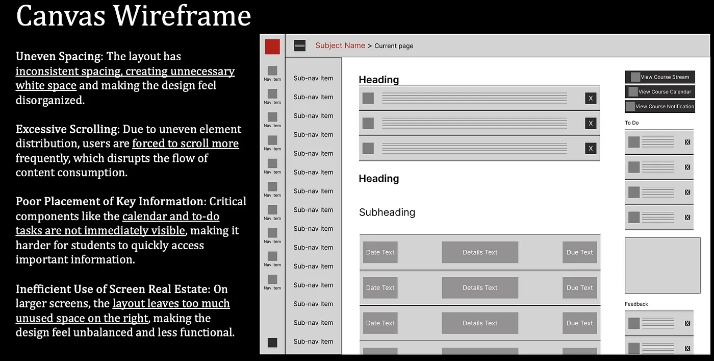The image size is (714, 361).
Task: Open the Subject Name breadcrumb link
Action: coord(340,45)
